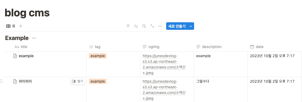Open the ogImg URL in 하이하이 row
This screenshot has height=102, width=302.
(x=164, y=90)
